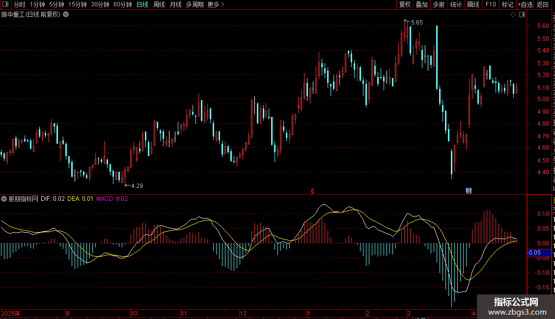555x319 pixels.
Task: Enable the 多股 multi-stock view
Action: [x=439, y=4]
